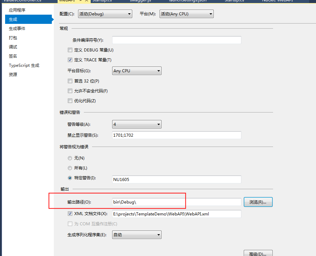The height and width of the screenshot is (256, 316).
Task: Tick the 首选 32 位 checkbox
Action: pyautogui.click(x=70, y=81)
